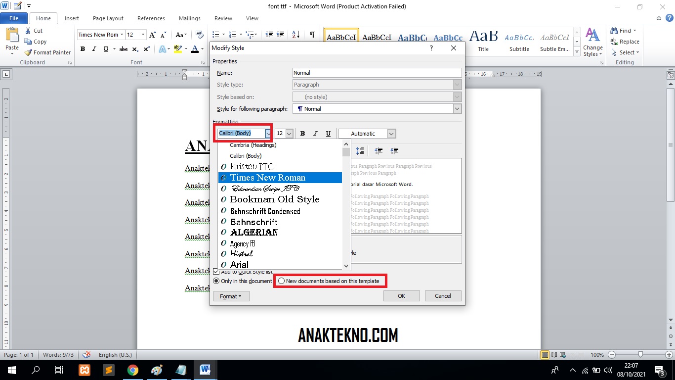The height and width of the screenshot is (380, 675).
Task: Toggle Show/Hide paragraph marks icon
Action: click(x=312, y=35)
